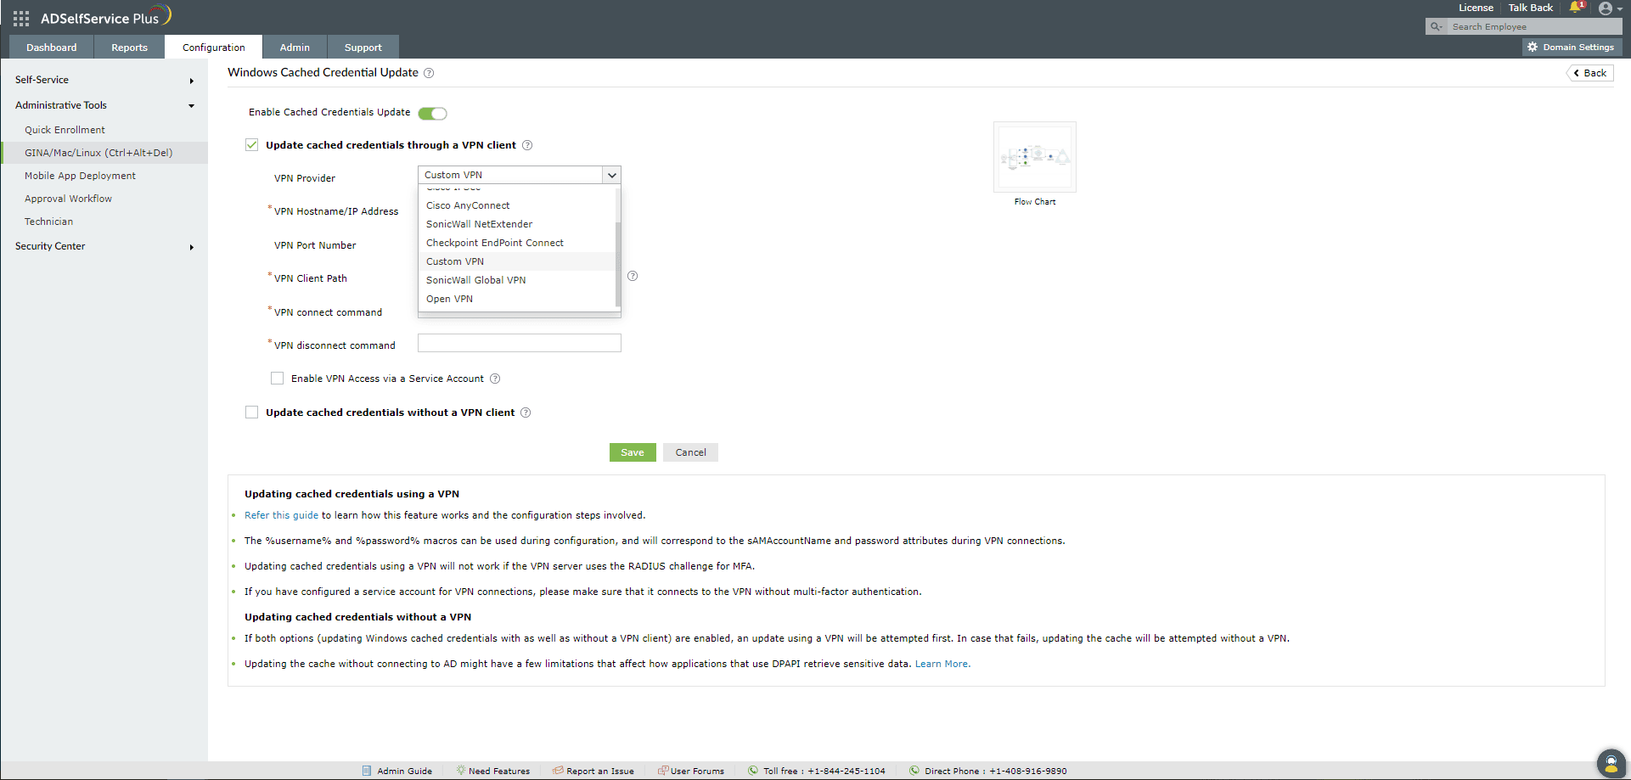Viewport: 1631px width, 780px height.
Task: Collapse the VPN Provider dropdown arrow
Action: click(611, 175)
